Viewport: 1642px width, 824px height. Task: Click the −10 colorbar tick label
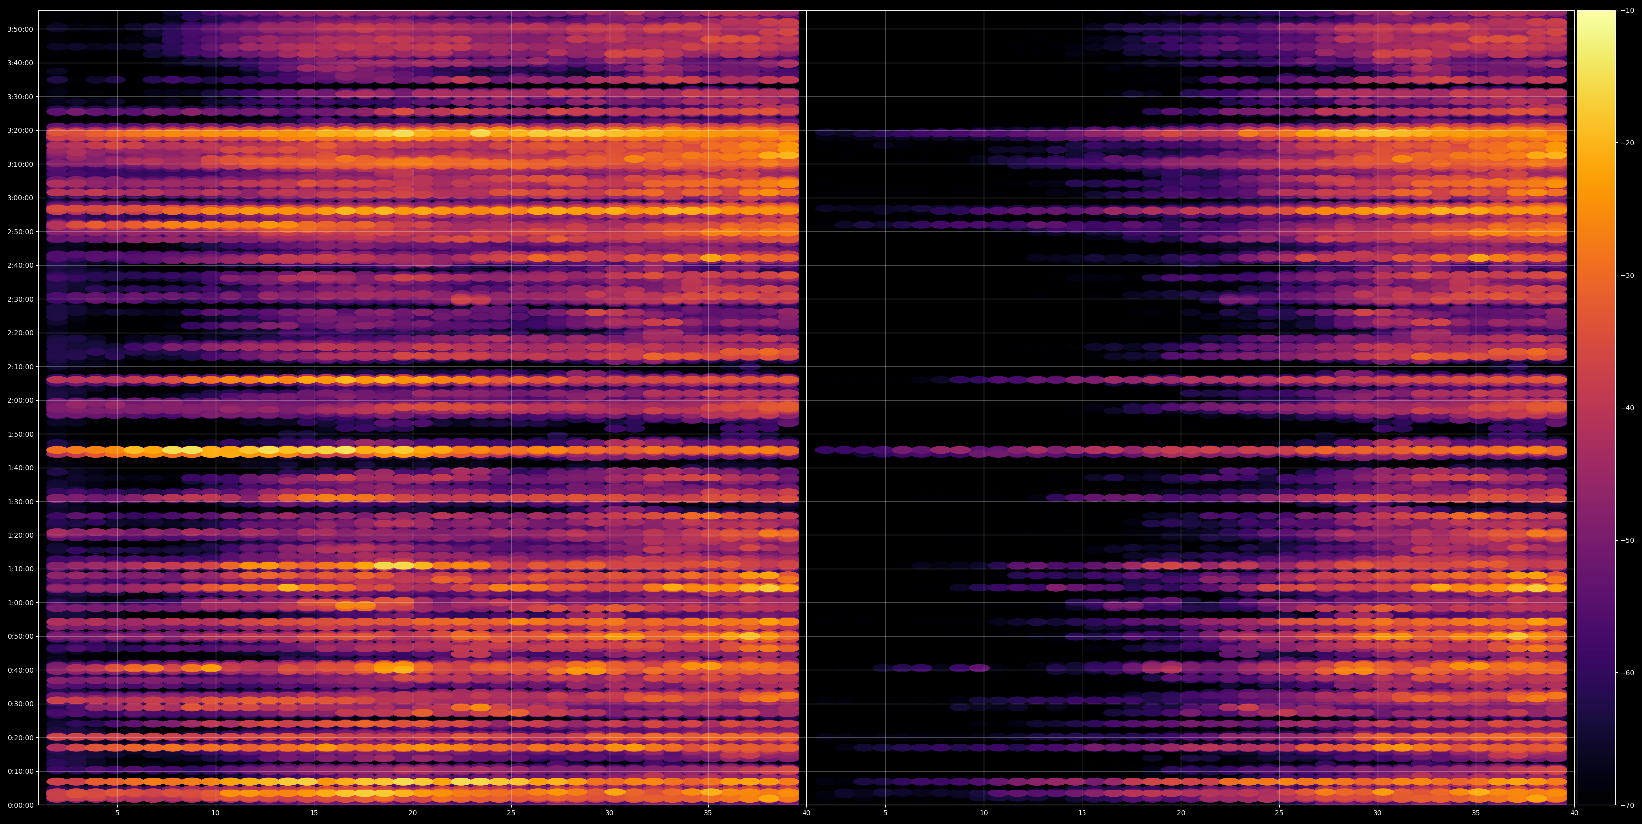point(1627,10)
